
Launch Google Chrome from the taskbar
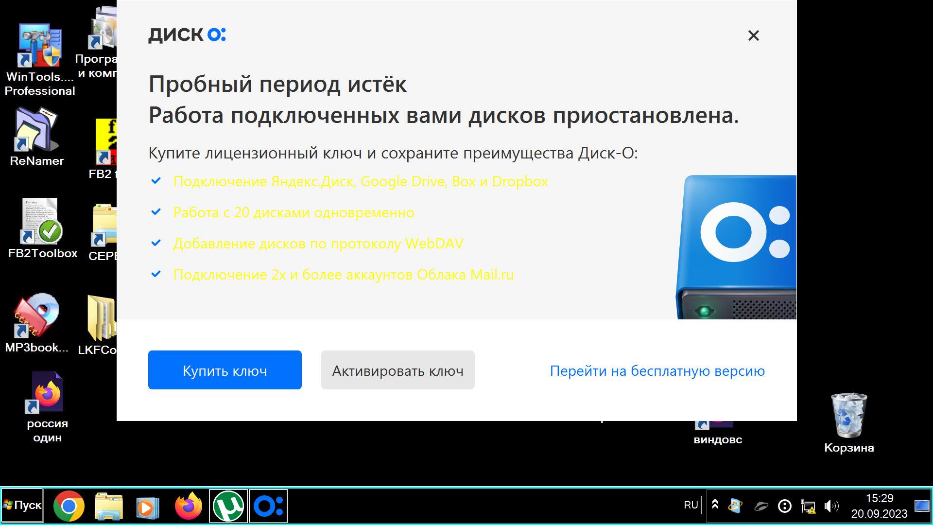69,506
